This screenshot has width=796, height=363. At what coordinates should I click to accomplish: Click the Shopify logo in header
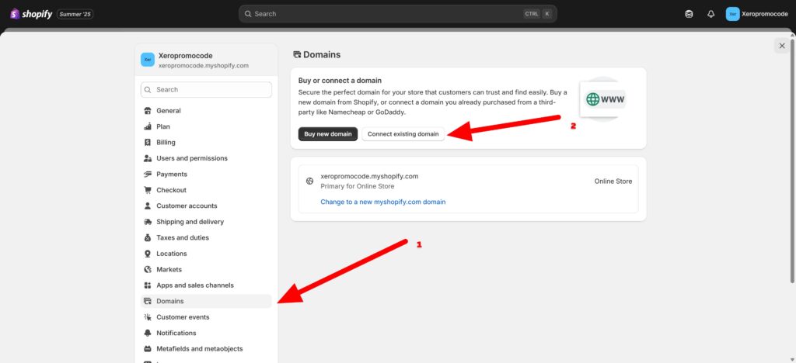[x=31, y=14]
